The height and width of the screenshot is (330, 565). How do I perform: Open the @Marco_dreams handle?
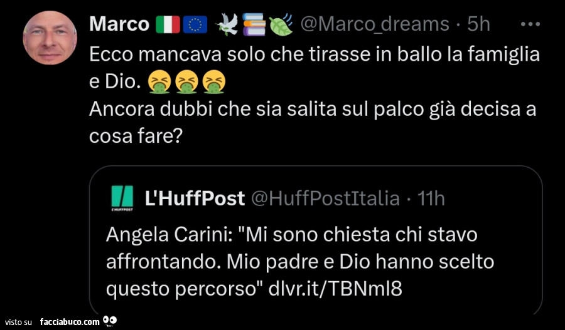(375, 24)
